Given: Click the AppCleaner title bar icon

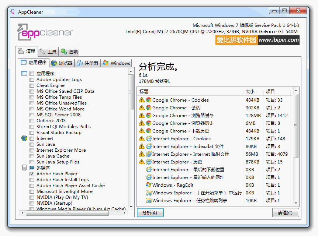Looking at the screenshot, I should 13,12.
